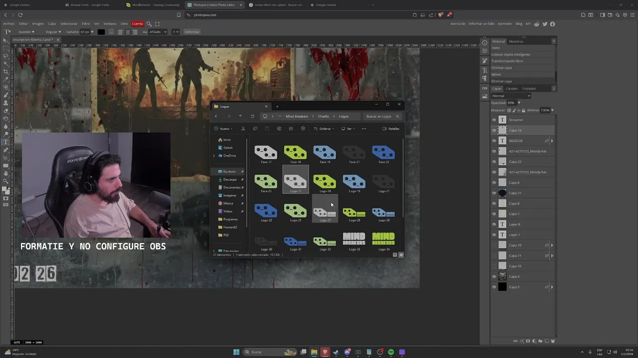Select the Pen tool
Image resolution: width=638 pixels, height=358 pixels.
click(6, 150)
